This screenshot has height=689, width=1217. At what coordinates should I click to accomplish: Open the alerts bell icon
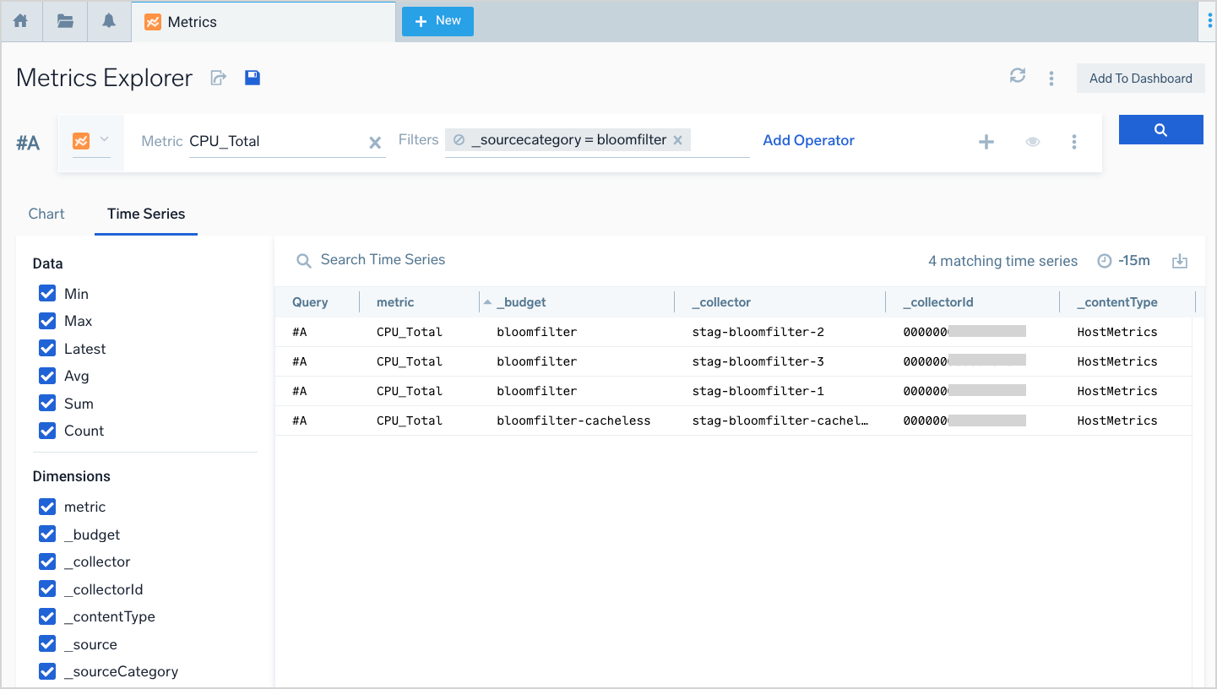coord(109,21)
